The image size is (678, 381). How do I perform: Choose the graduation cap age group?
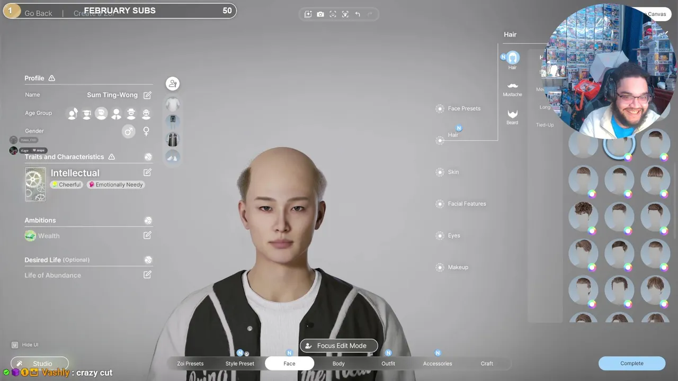click(x=87, y=113)
